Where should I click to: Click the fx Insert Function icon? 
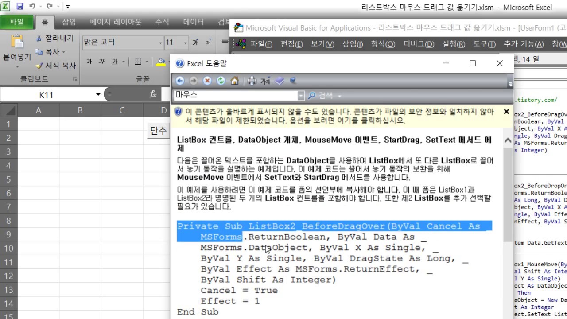pyautogui.click(x=153, y=94)
